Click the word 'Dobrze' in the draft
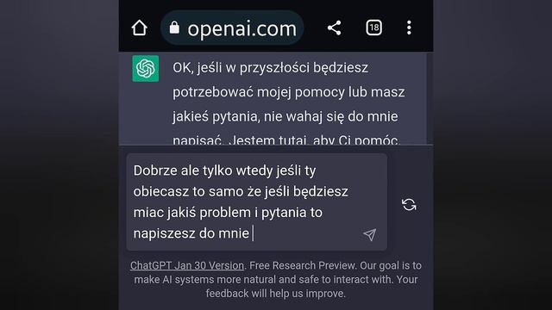Screen dimensions: 552x310 coord(155,170)
